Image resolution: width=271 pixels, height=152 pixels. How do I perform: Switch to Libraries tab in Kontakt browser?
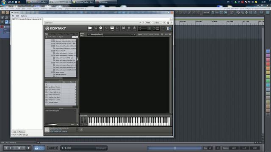pos(52,34)
